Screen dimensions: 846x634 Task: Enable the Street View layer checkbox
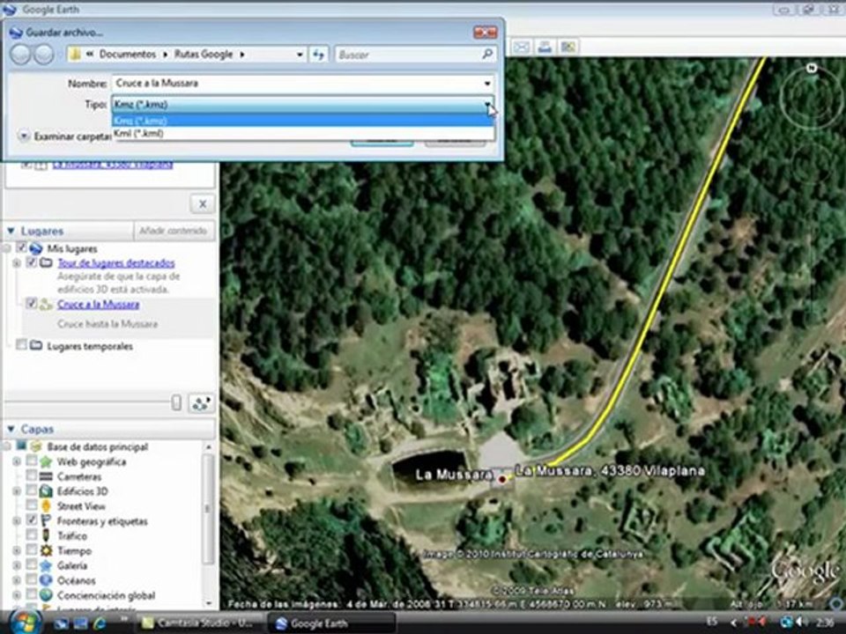coord(32,505)
